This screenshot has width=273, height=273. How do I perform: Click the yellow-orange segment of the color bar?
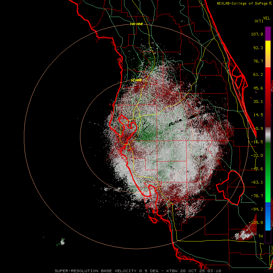[x=268, y=54]
